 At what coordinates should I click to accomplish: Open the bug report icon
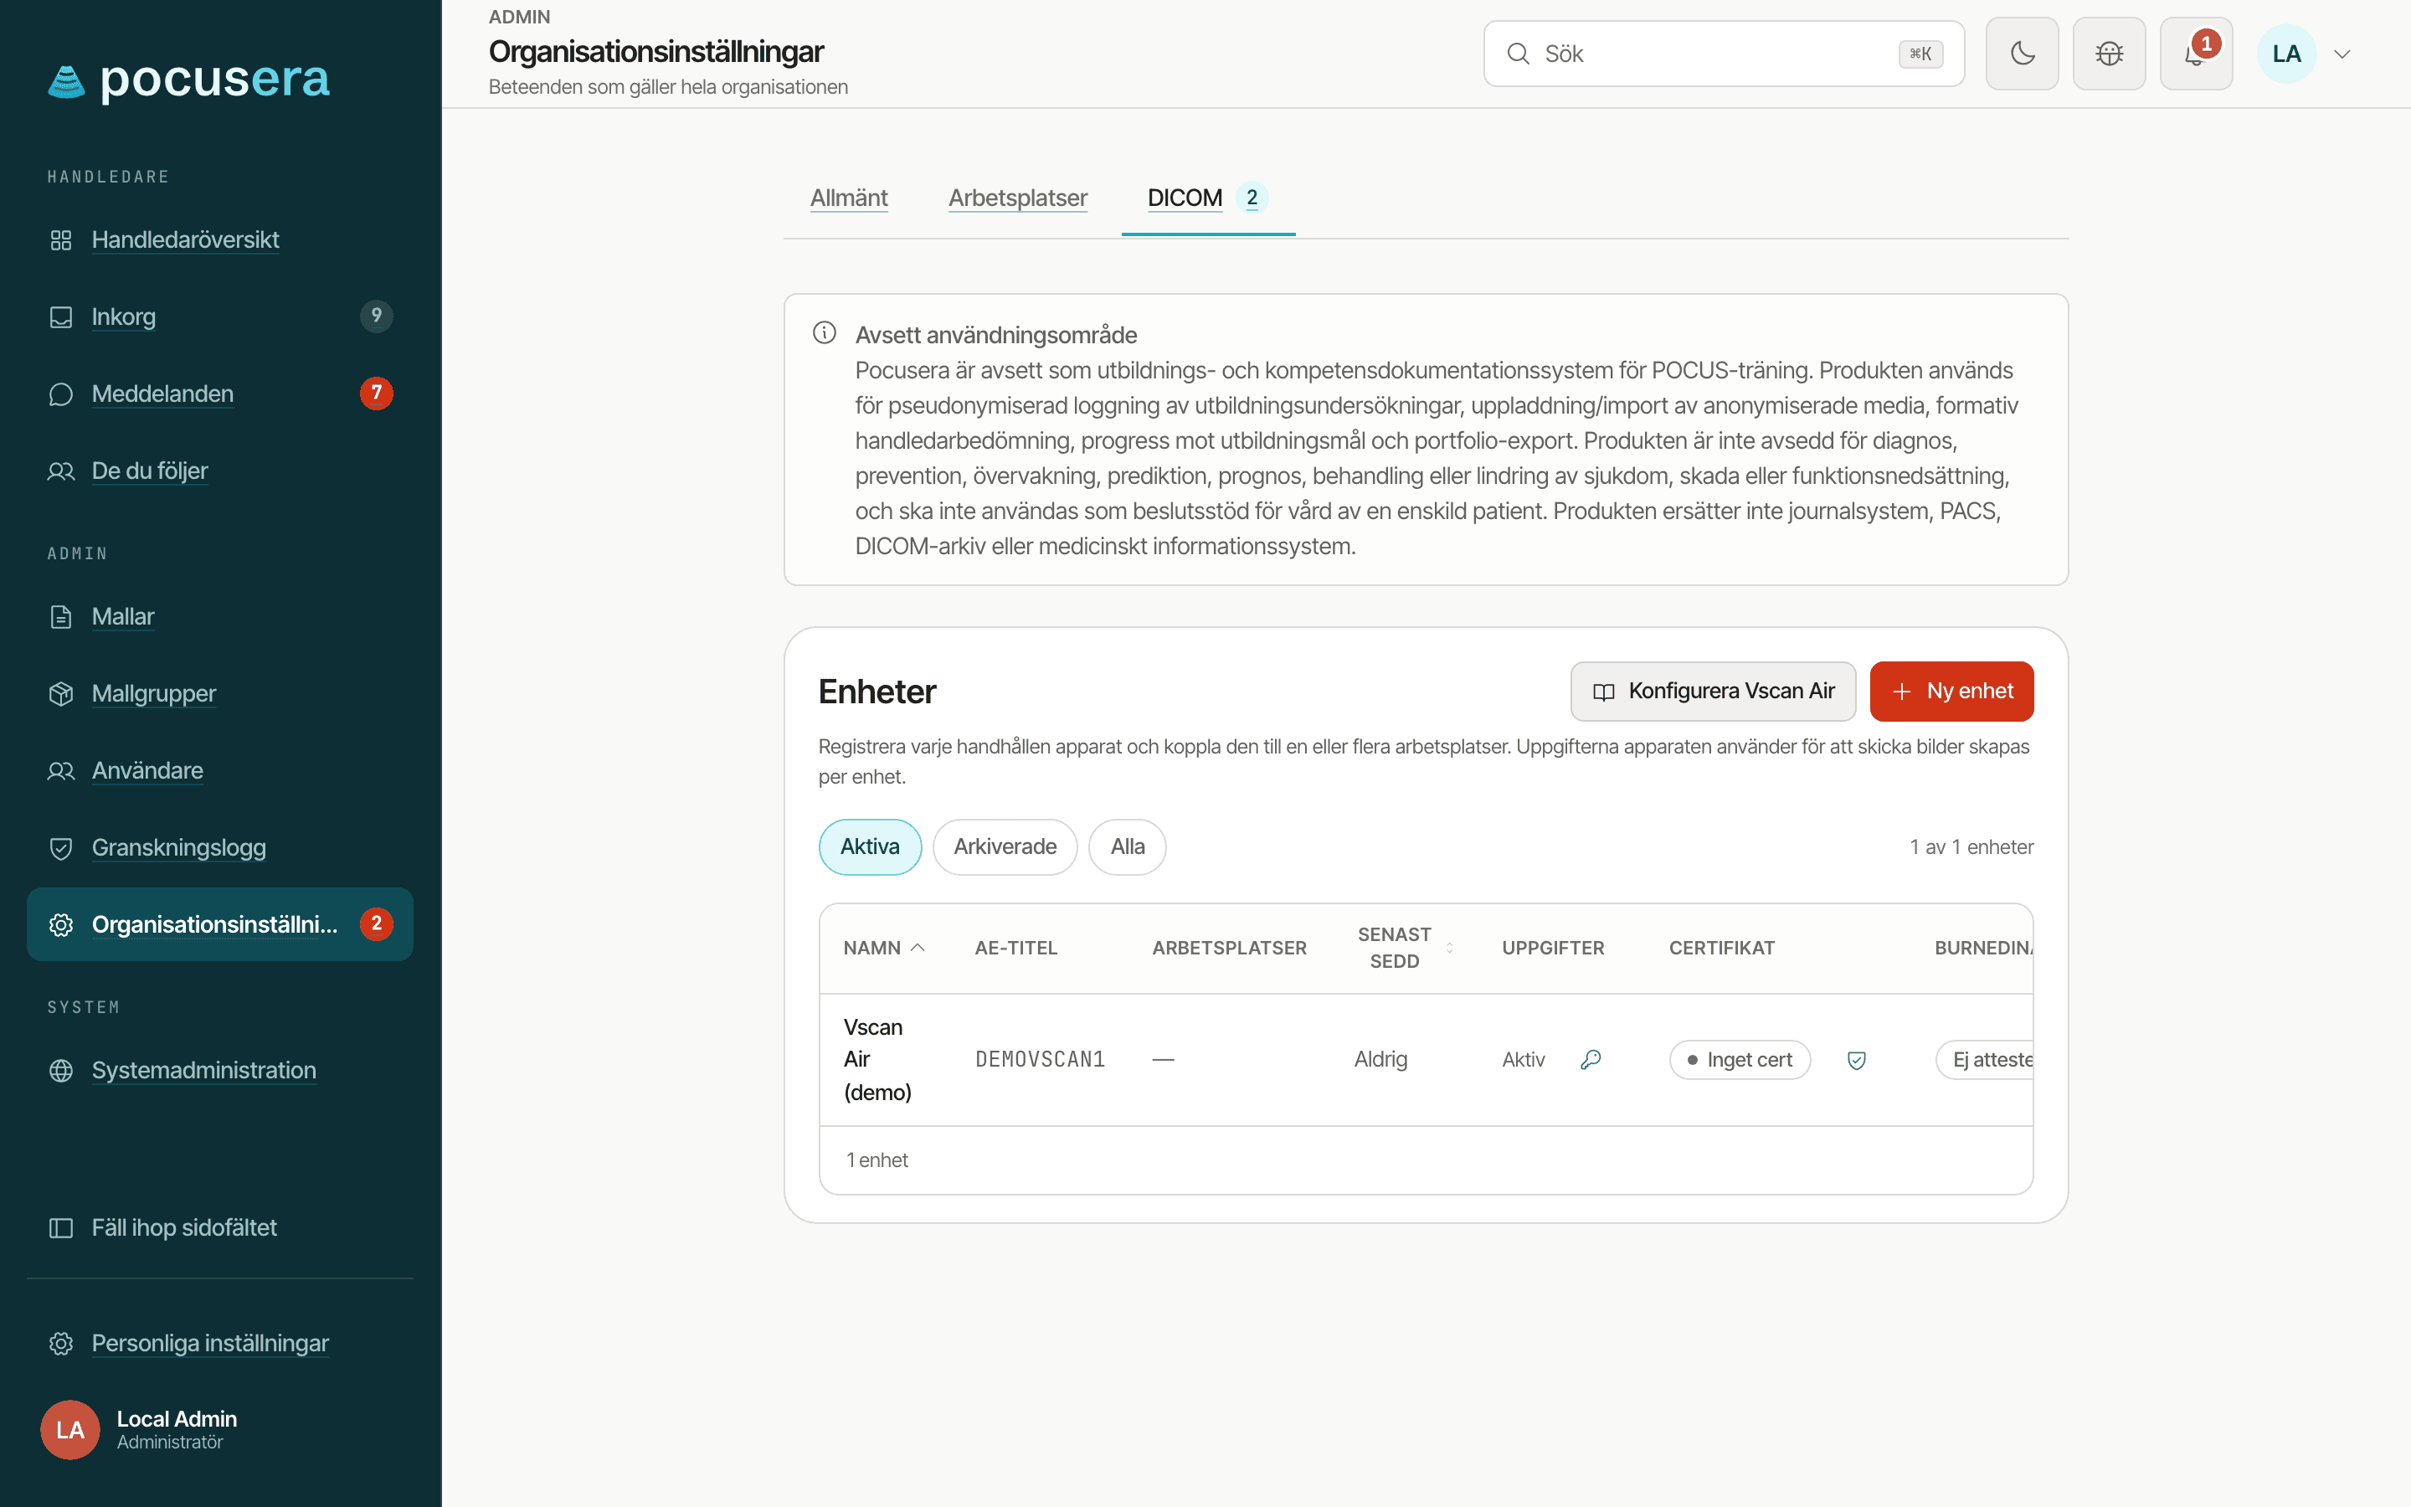2109,54
